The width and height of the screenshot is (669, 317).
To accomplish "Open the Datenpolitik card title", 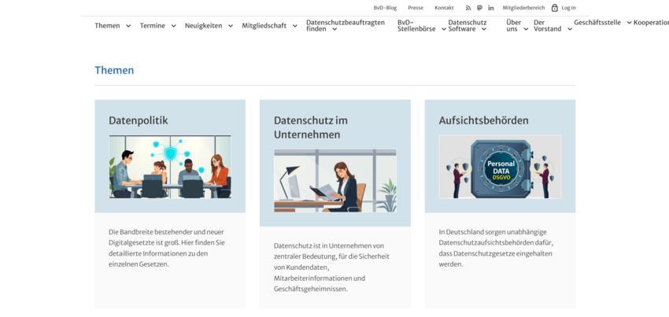I will [139, 120].
